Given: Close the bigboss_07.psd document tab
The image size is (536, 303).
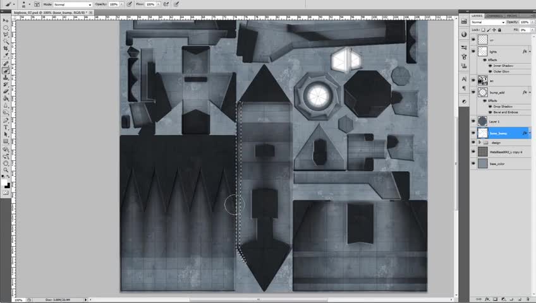Looking at the screenshot, I should tap(91, 12).
